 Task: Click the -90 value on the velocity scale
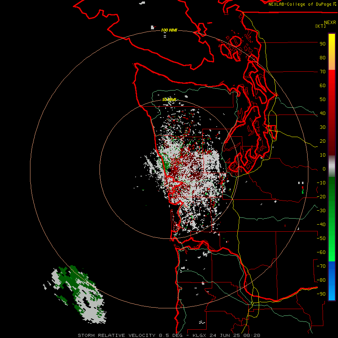(x=321, y=294)
